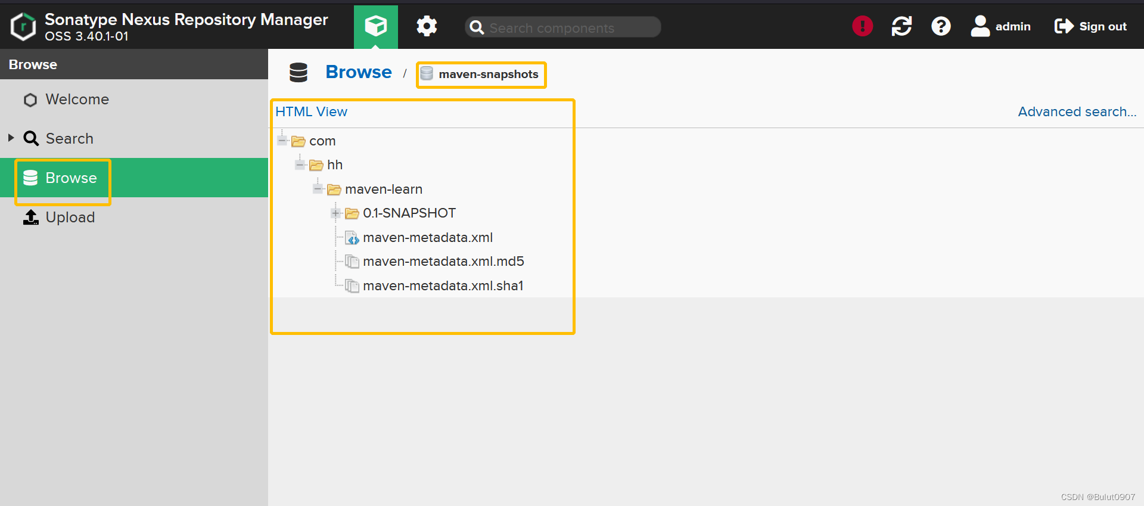This screenshot has width=1144, height=506.
Task: Click the Upload tray icon in sidebar
Action: point(31,218)
